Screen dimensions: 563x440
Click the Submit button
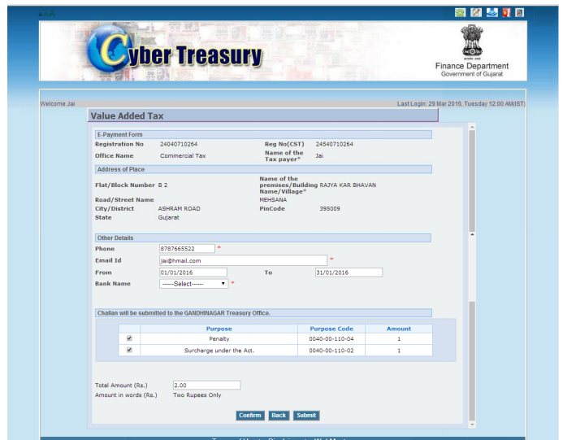click(306, 416)
